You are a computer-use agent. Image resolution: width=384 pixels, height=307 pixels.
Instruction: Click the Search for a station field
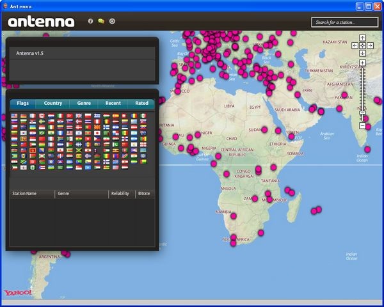pyautogui.click(x=345, y=22)
